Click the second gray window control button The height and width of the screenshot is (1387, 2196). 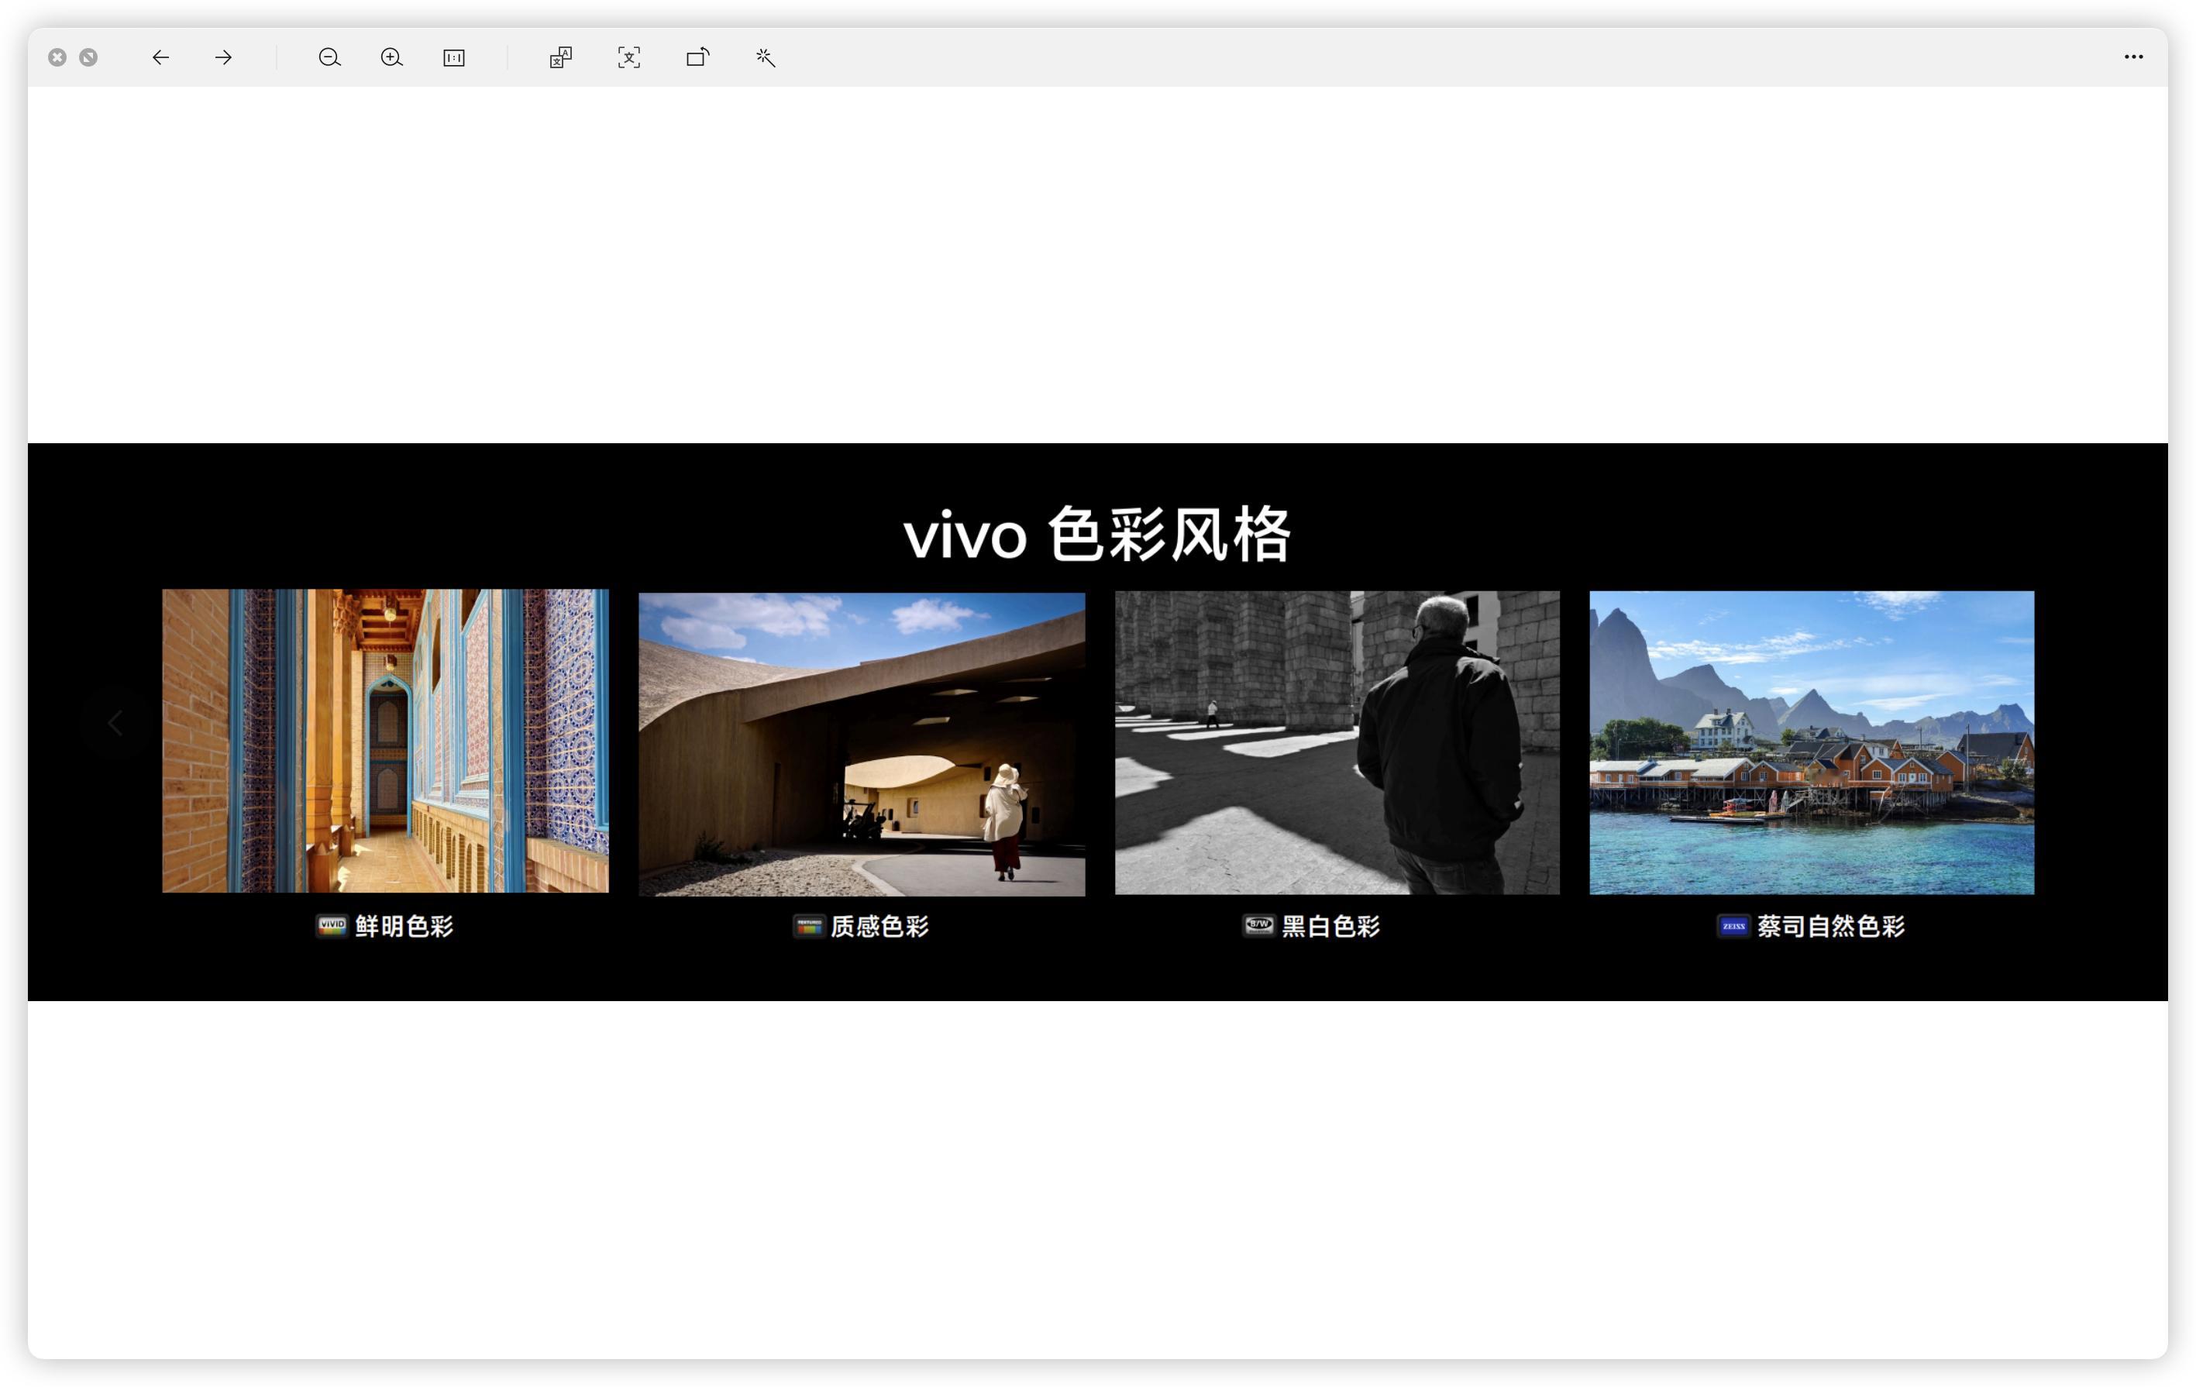point(88,57)
